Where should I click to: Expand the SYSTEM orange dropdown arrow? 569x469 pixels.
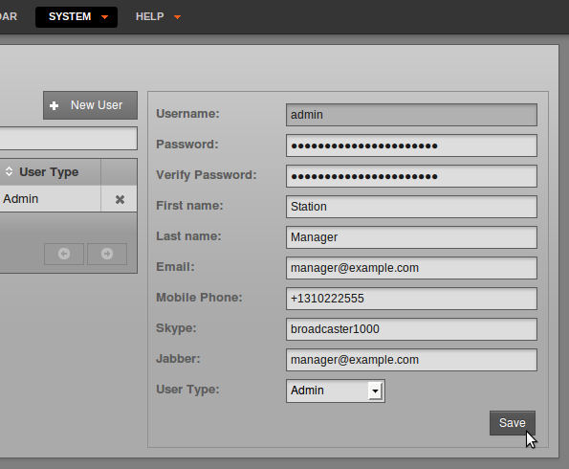(104, 17)
